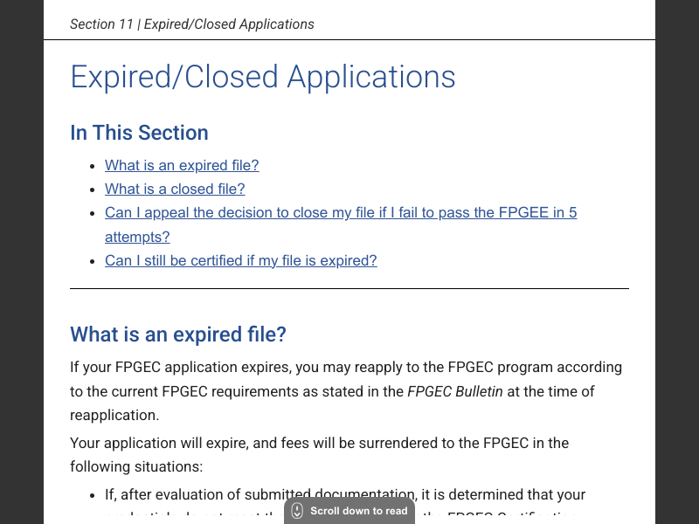Click the bullet before "What is a closed file?"

click(93, 190)
